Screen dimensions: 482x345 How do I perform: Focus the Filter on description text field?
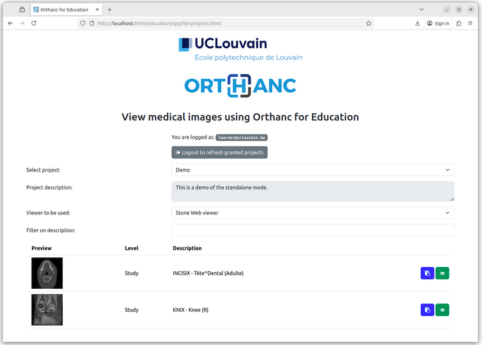[x=313, y=230]
